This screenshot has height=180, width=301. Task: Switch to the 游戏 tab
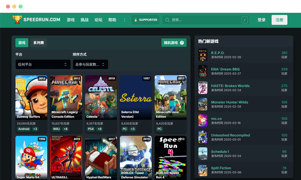[x=22, y=43]
